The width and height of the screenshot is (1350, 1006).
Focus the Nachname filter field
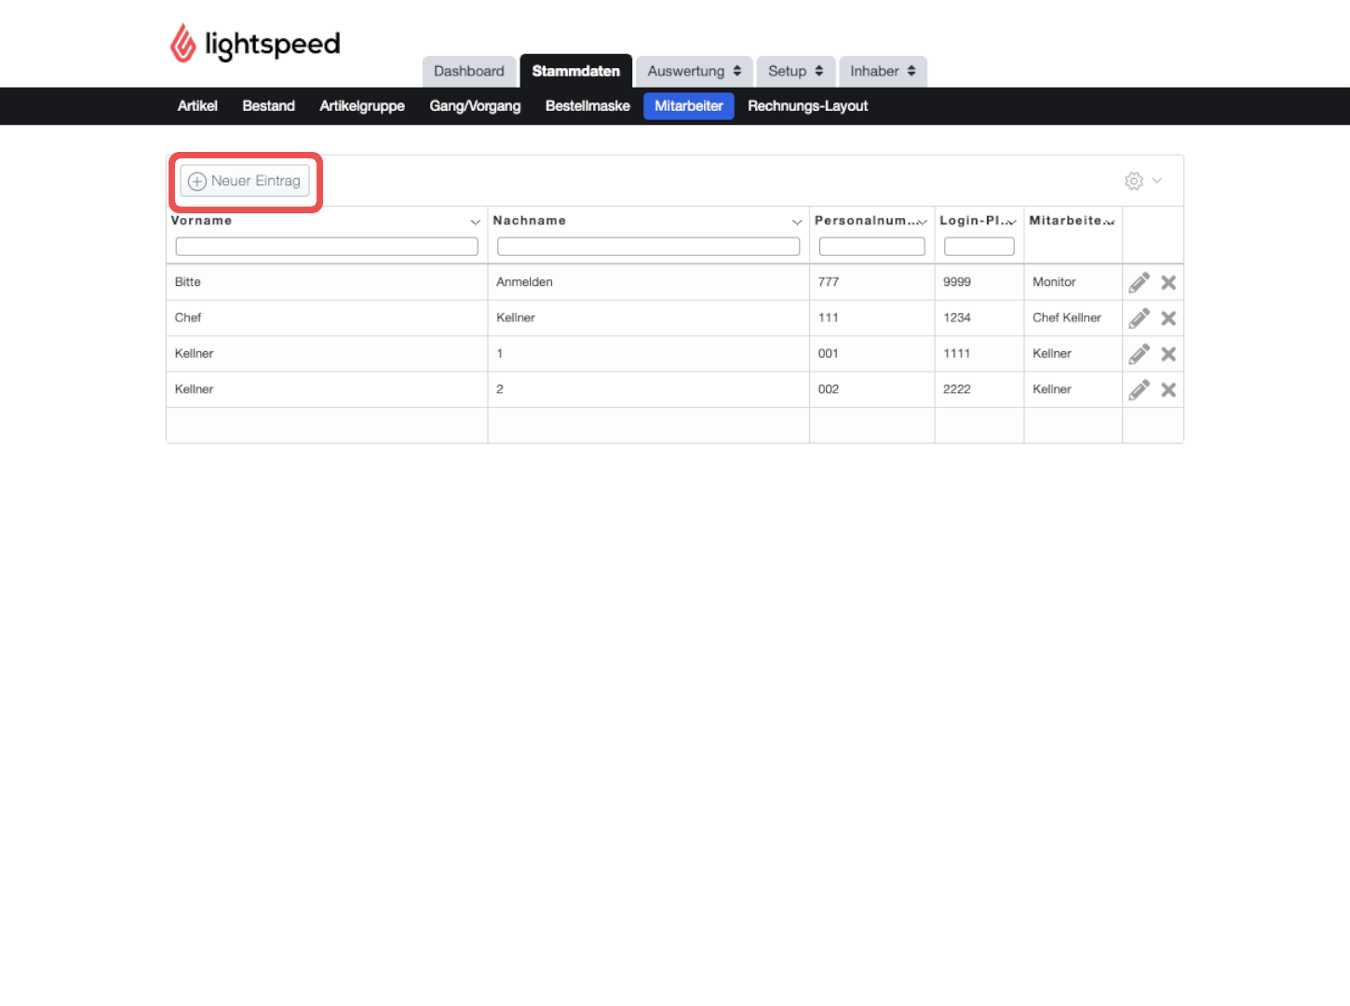pos(649,246)
